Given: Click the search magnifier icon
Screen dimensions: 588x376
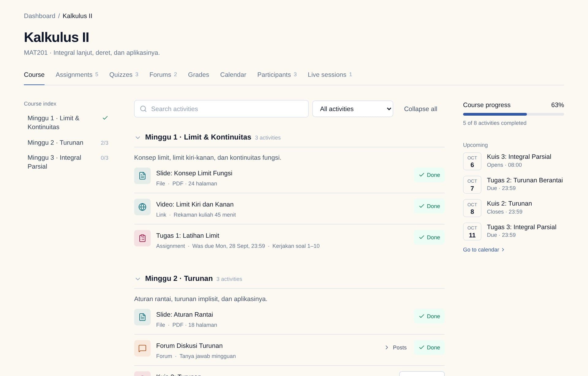Looking at the screenshot, I should 143,109.
